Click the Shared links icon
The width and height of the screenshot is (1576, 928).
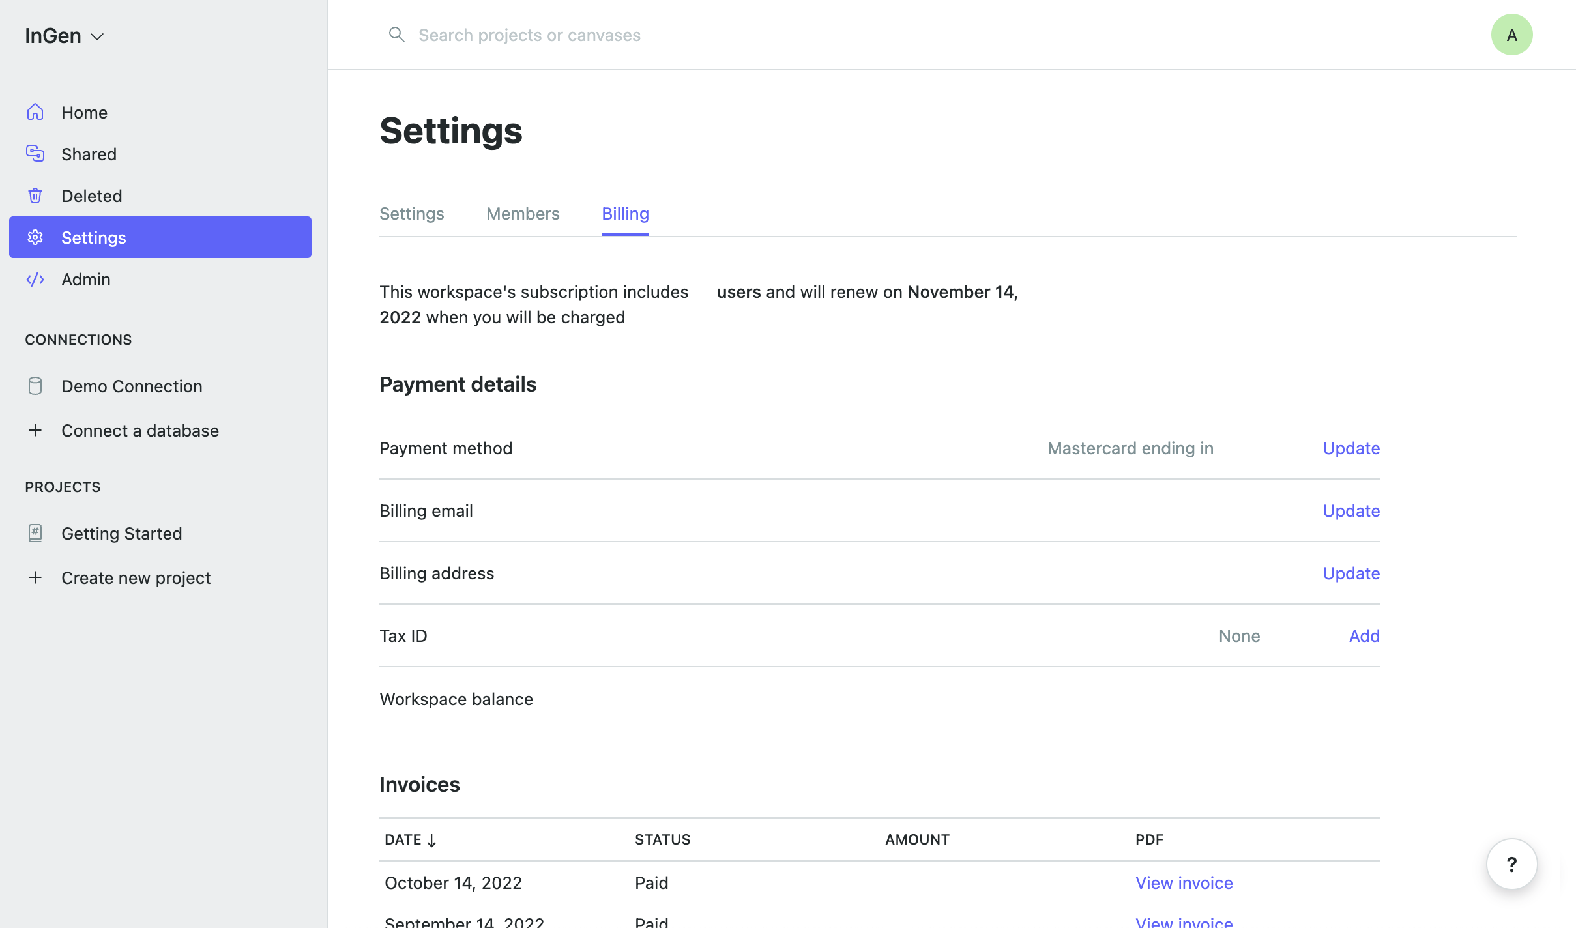(35, 154)
